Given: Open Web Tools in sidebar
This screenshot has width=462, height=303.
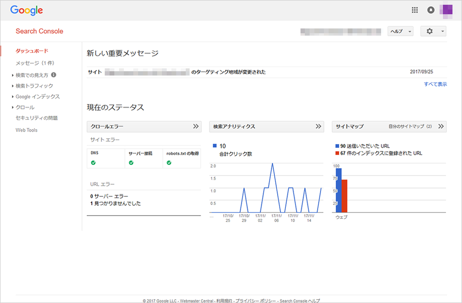Looking at the screenshot, I should click(x=26, y=130).
